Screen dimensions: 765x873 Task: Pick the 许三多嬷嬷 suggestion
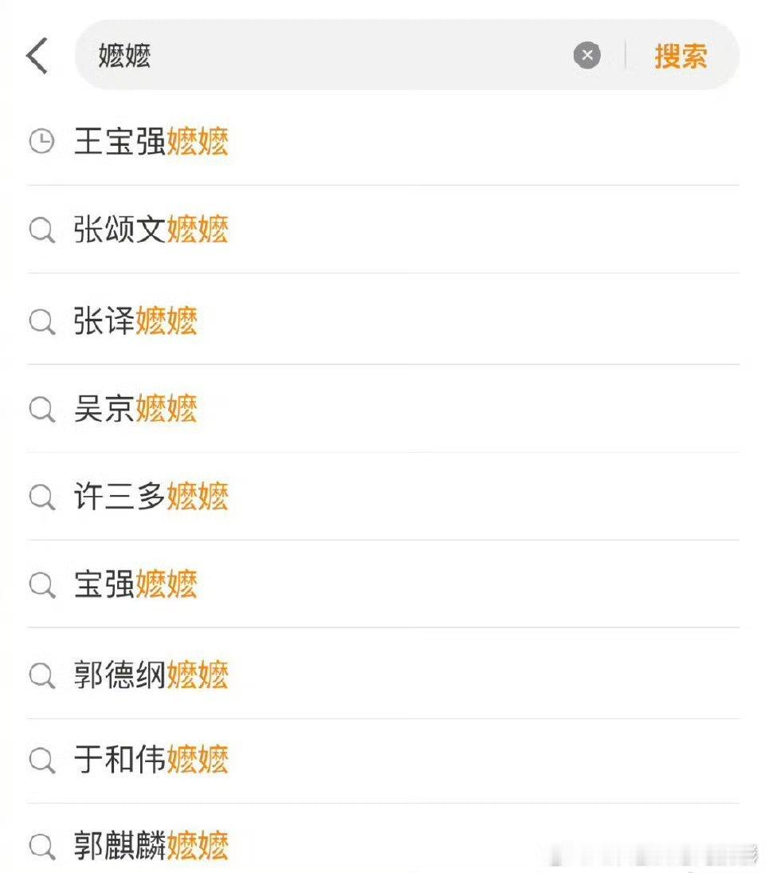(x=382, y=496)
